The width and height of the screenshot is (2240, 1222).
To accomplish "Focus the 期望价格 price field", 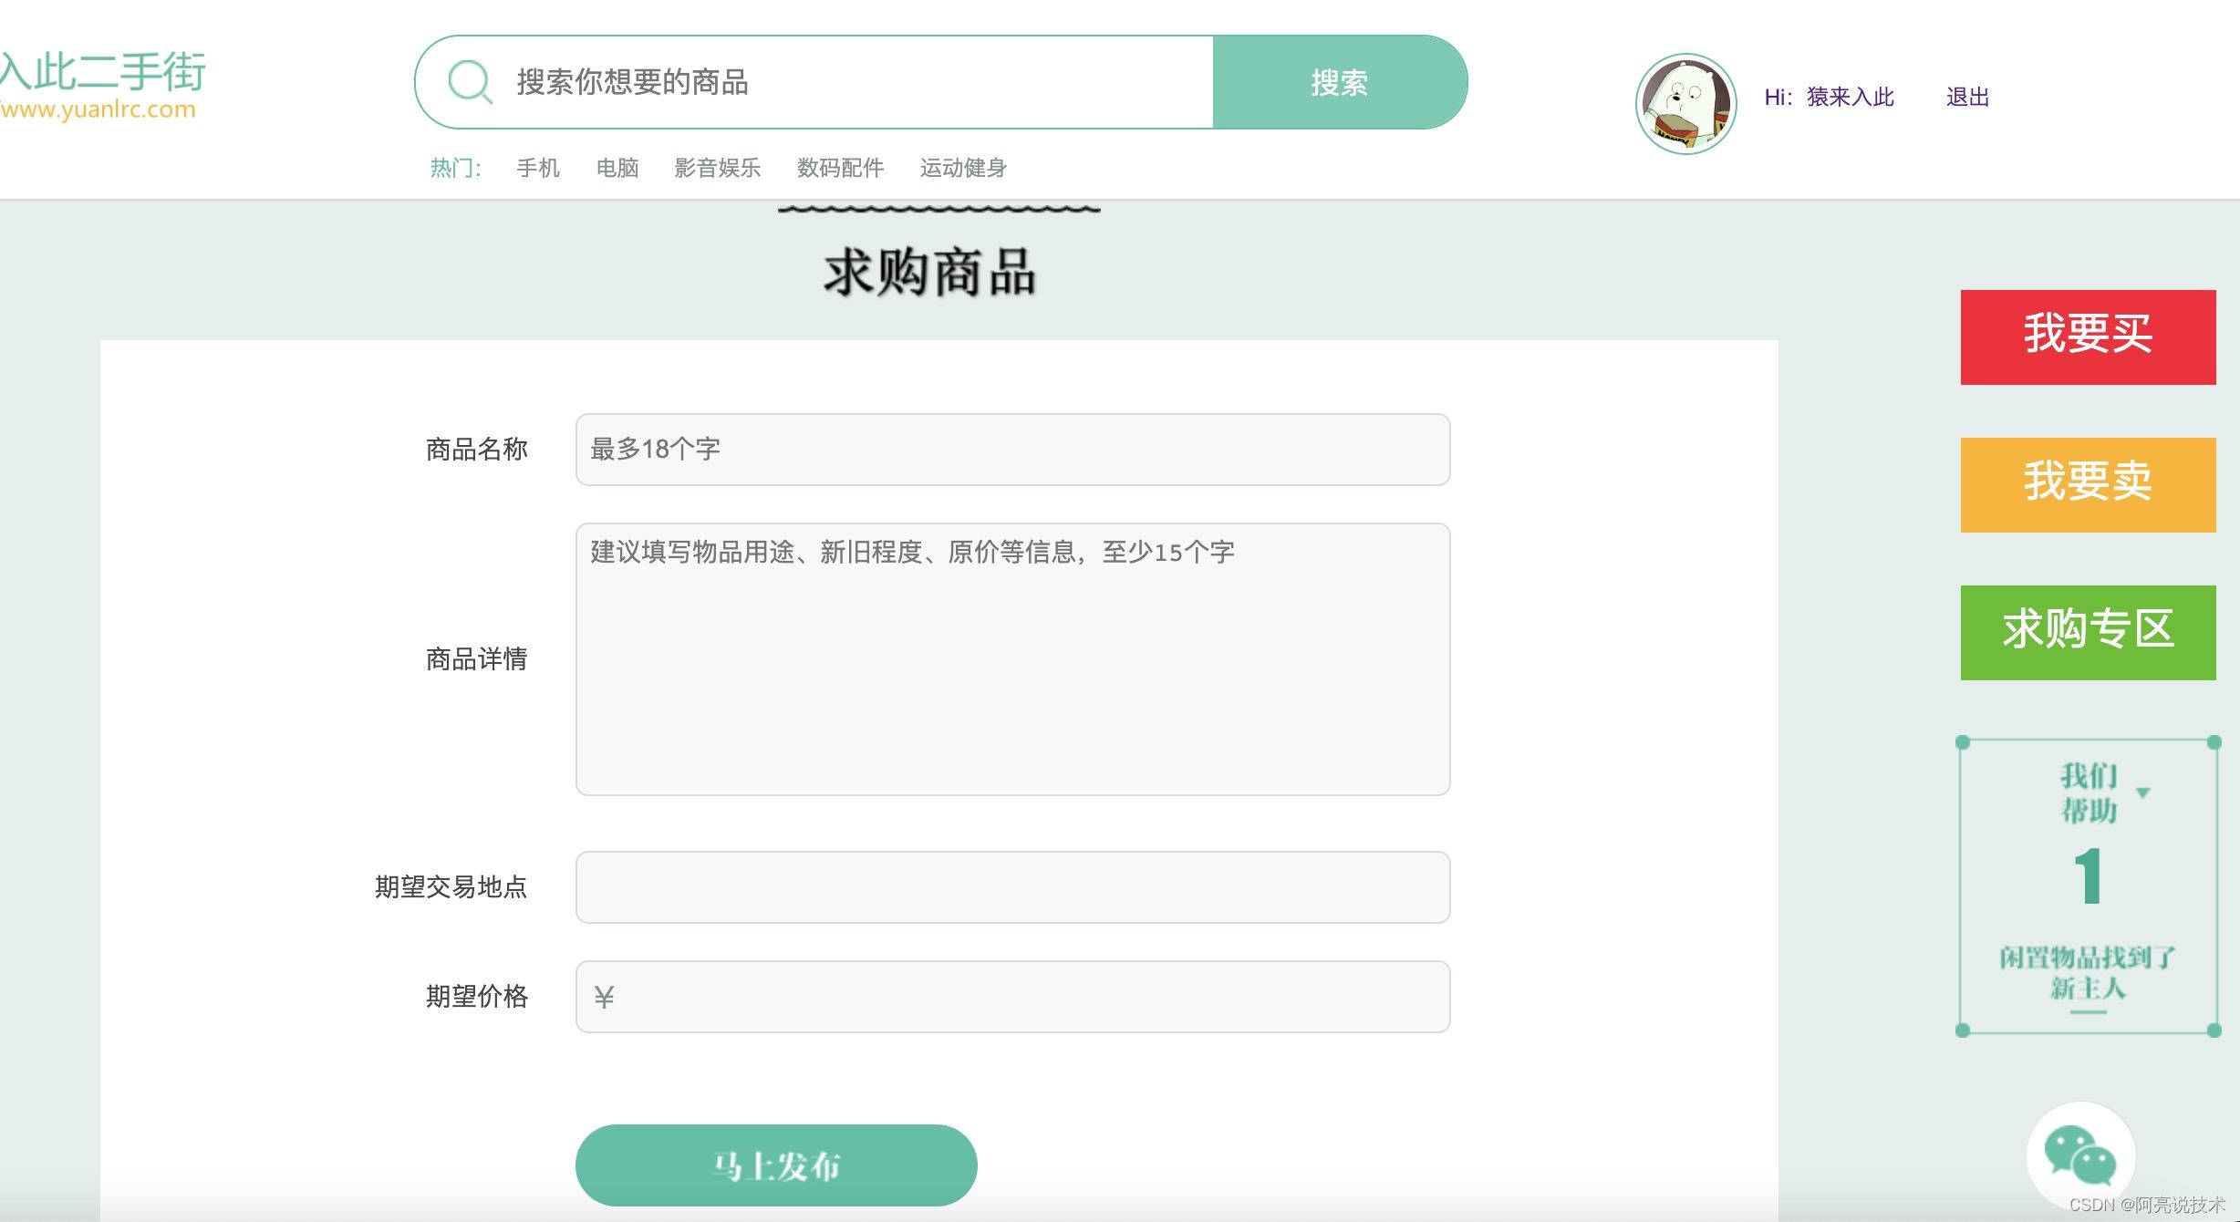I will tap(1012, 996).
